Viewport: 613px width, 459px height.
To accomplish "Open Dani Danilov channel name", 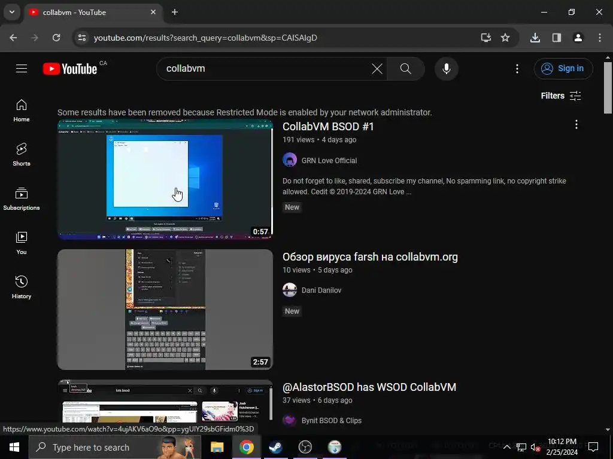I will [321, 290].
